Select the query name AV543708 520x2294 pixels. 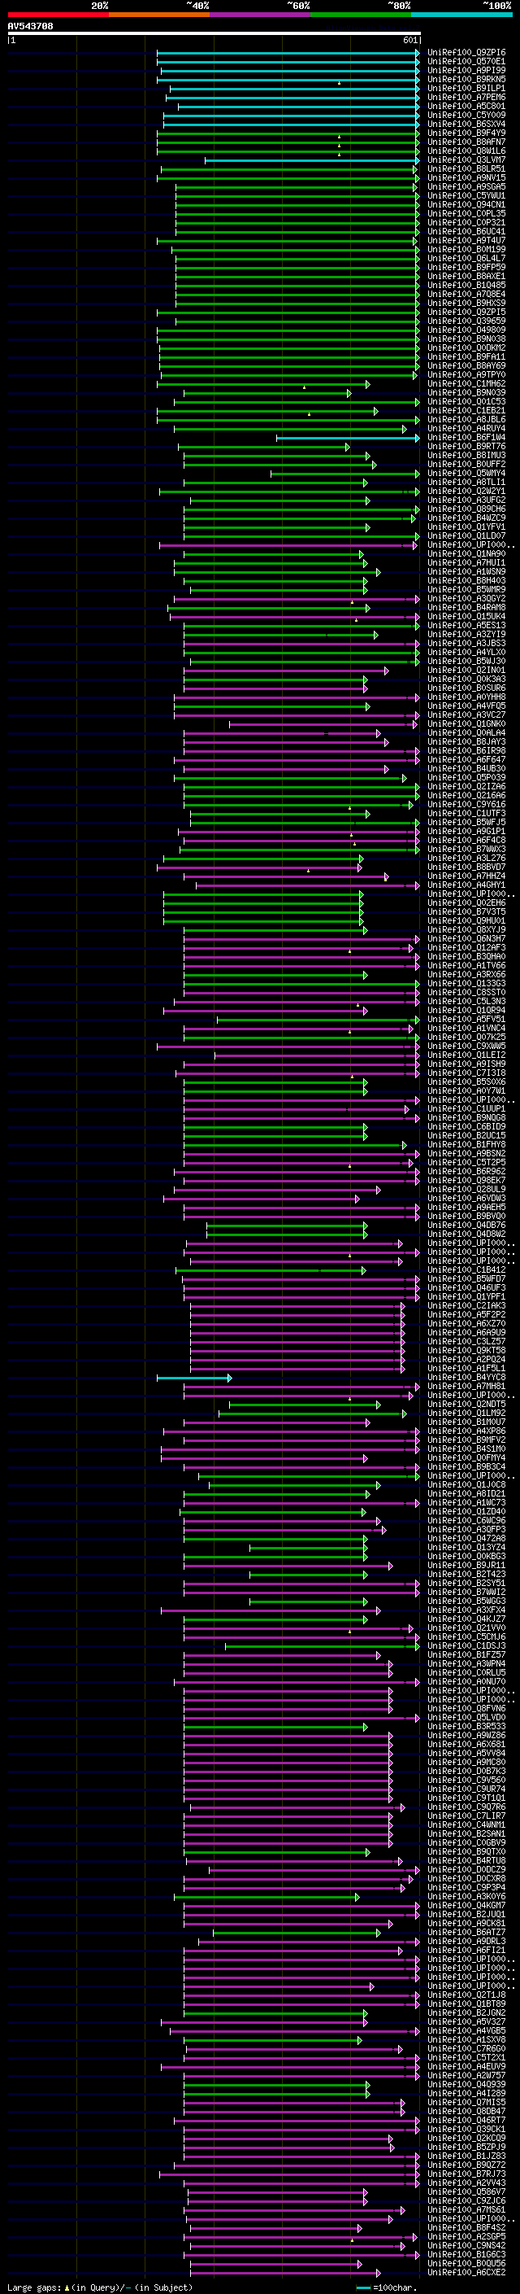tap(30, 27)
